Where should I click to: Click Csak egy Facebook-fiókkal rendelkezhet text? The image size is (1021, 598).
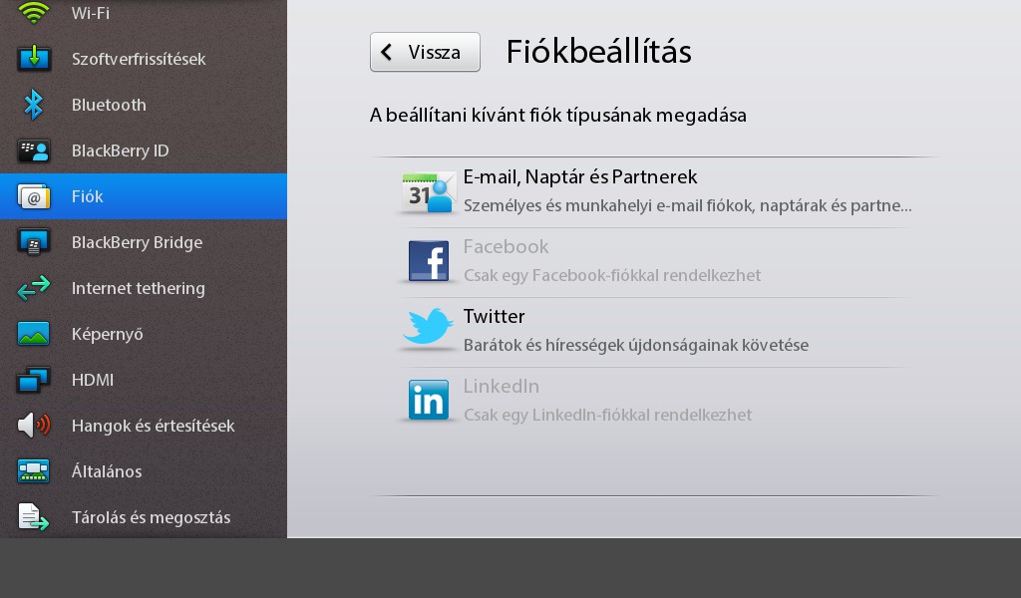click(612, 276)
